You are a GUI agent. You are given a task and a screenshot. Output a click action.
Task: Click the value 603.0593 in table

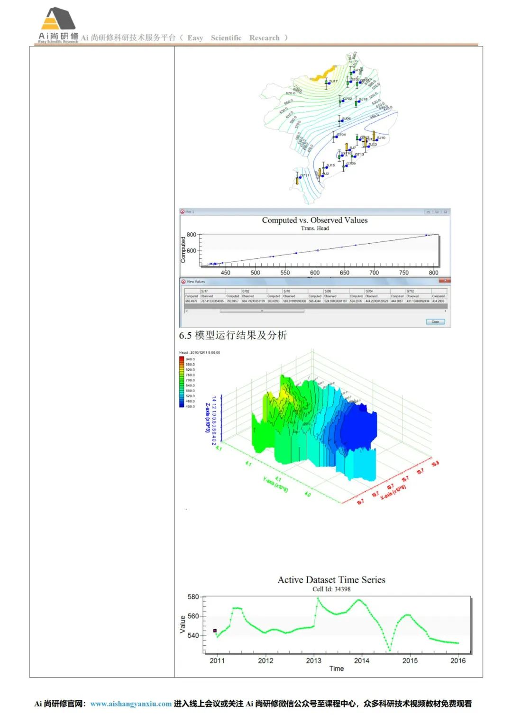tap(273, 301)
